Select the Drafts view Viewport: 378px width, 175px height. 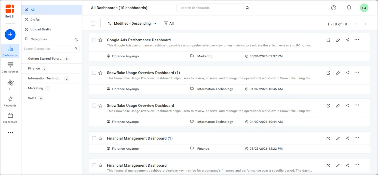(x=51, y=20)
